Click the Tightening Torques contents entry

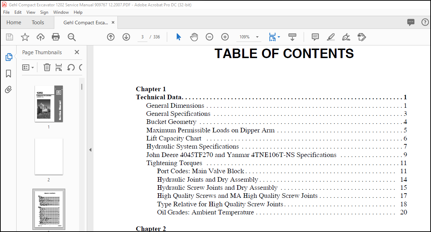pyautogui.click(x=277, y=163)
